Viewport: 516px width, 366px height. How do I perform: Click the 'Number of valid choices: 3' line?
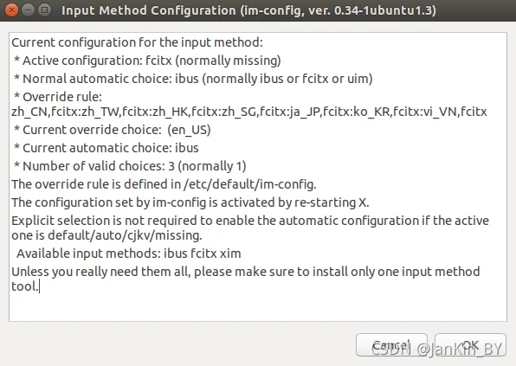(130, 166)
